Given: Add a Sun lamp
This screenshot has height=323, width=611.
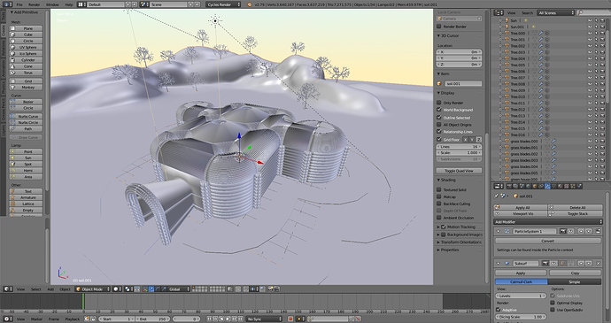Looking at the screenshot, I should [26, 158].
